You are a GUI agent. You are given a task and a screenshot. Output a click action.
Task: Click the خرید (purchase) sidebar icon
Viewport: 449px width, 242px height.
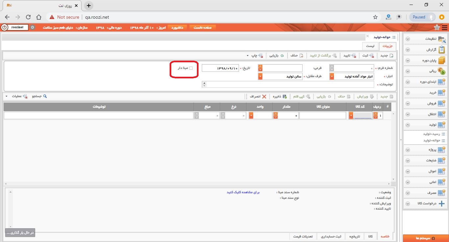(442, 93)
